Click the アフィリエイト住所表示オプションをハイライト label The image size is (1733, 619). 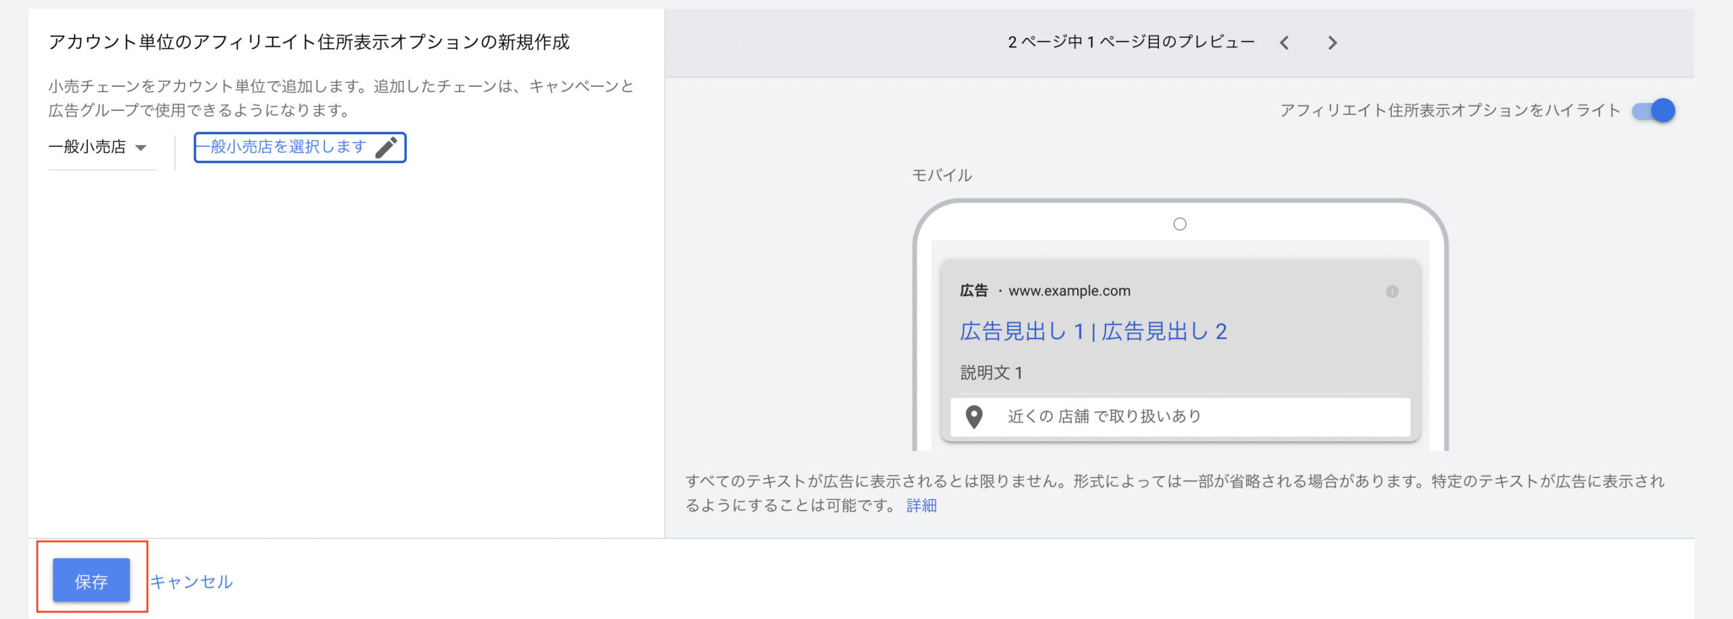(x=1449, y=110)
